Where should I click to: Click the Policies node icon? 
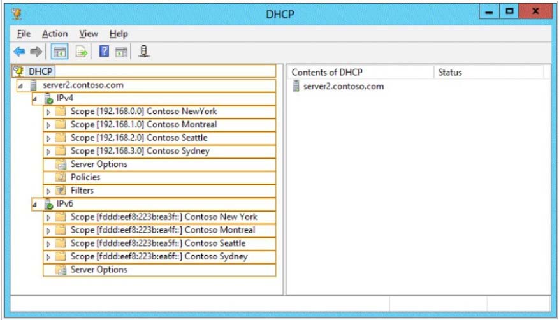(61, 177)
